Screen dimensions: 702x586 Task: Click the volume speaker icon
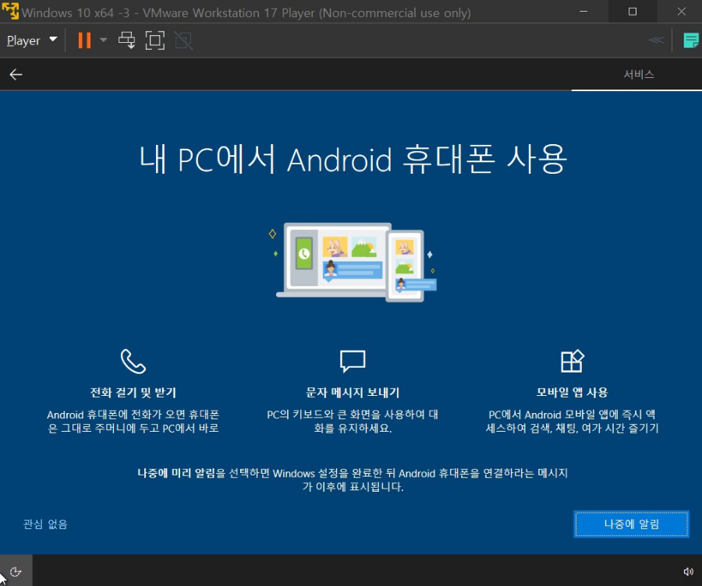click(688, 572)
